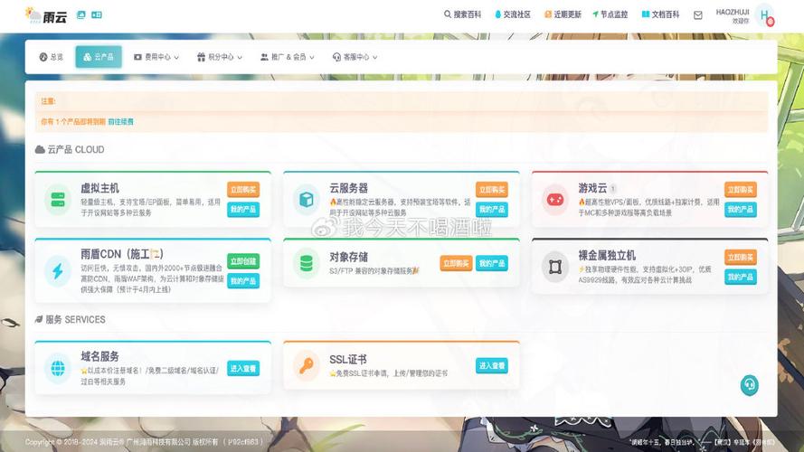Click 进入查看 for SSL证书
The width and height of the screenshot is (804, 452).
tap(492, 366)
